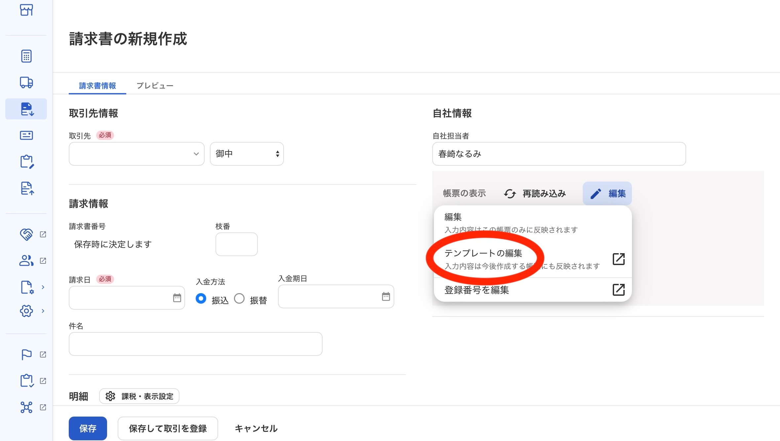Click the flag icon in sidebar
This screenshot has height=441, width=780.
[x=26, y=355]
